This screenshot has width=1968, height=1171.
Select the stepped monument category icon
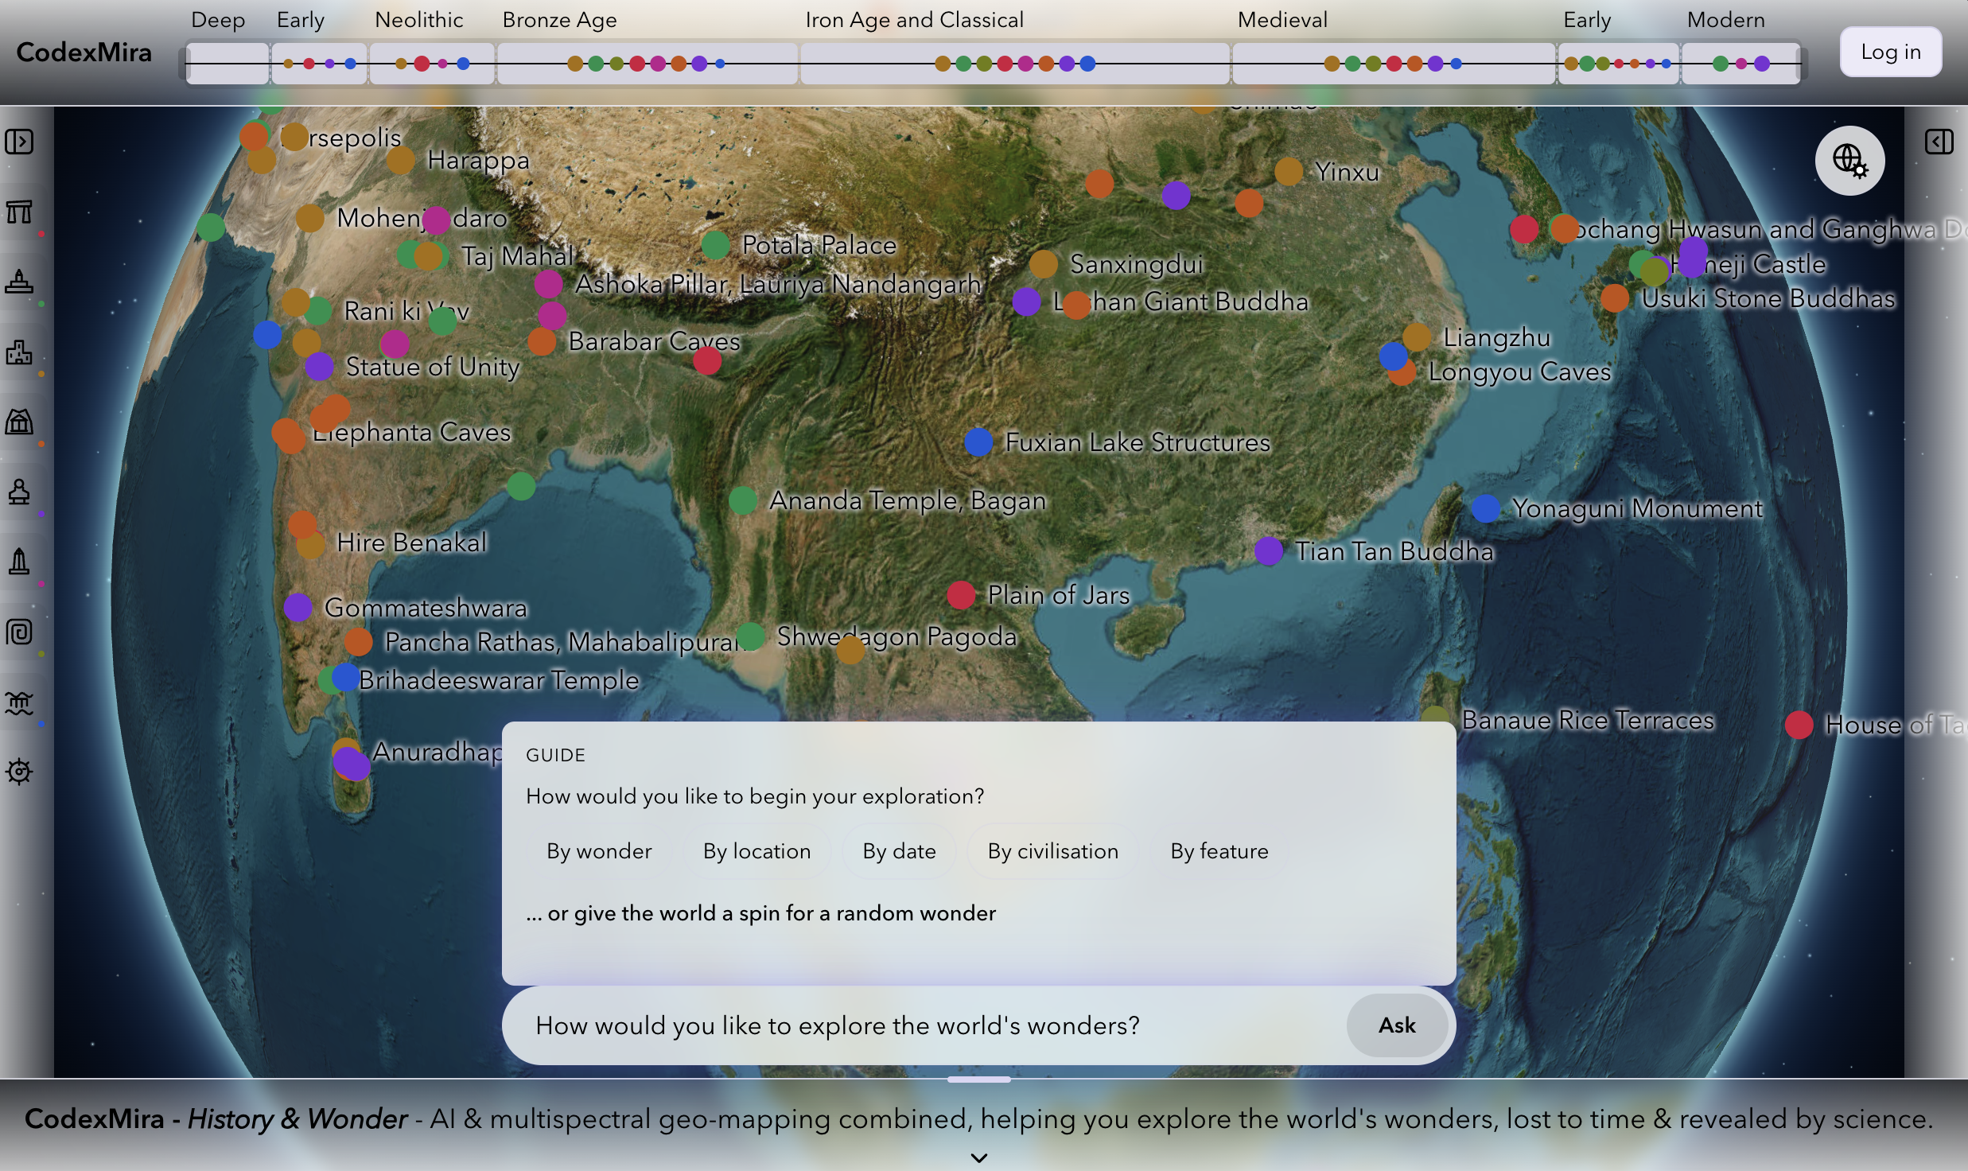click(19, 282)
